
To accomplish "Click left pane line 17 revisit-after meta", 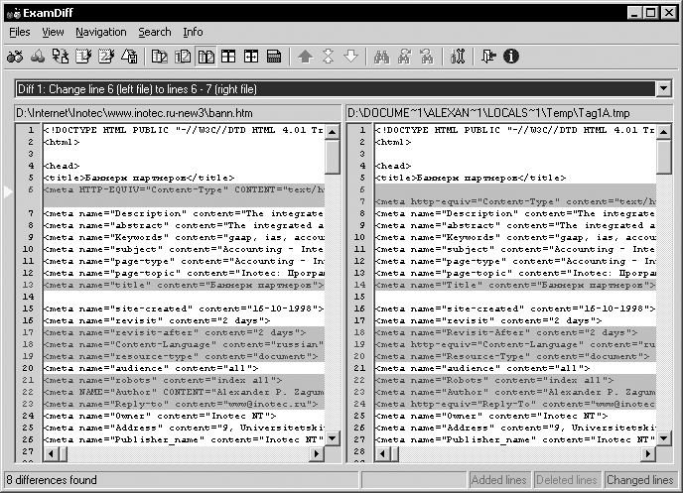I will pos(184,332).
